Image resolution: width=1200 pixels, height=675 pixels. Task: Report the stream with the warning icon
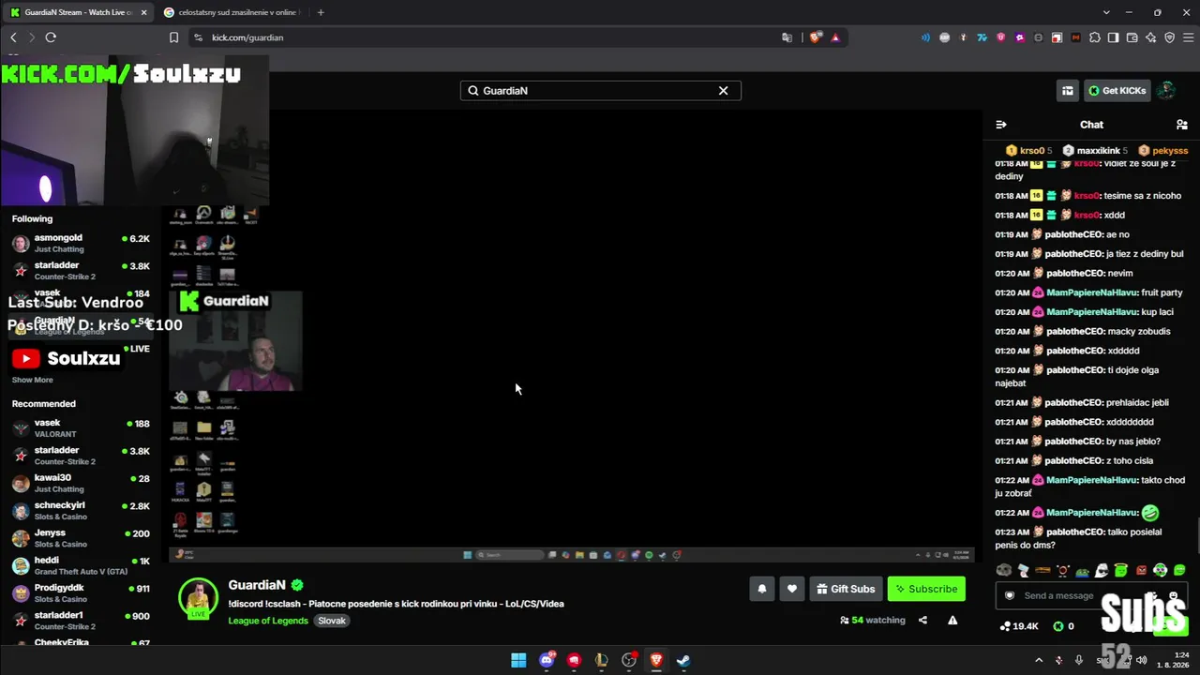952,620
